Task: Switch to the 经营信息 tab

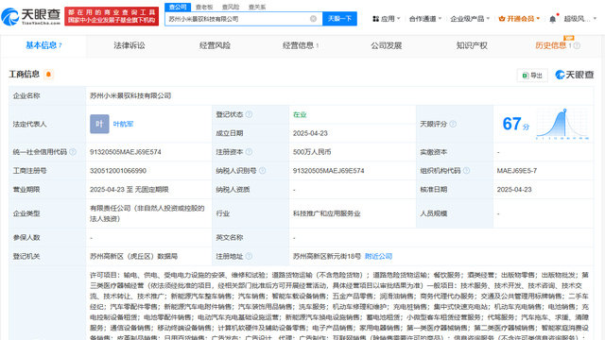Action: click(x=301, y=45)
